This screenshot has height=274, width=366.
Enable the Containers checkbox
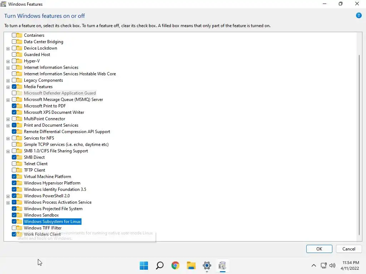tap(14, 35)
